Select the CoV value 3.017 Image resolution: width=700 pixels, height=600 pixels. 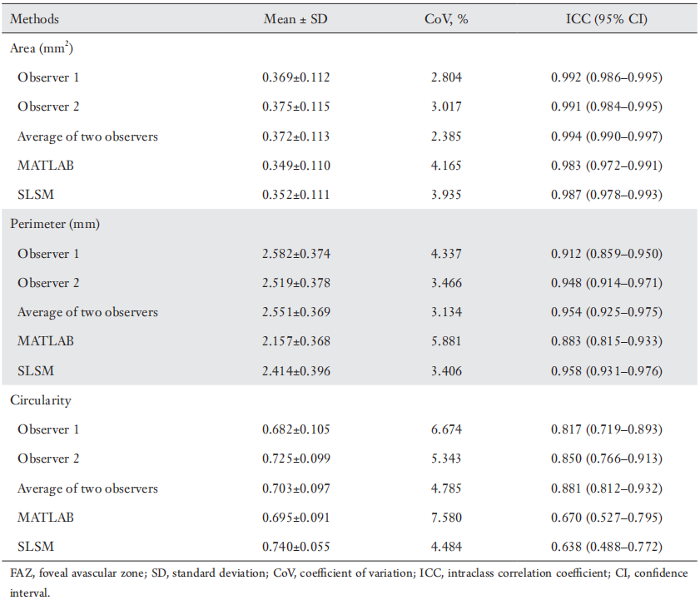click(x=446, y=107)
